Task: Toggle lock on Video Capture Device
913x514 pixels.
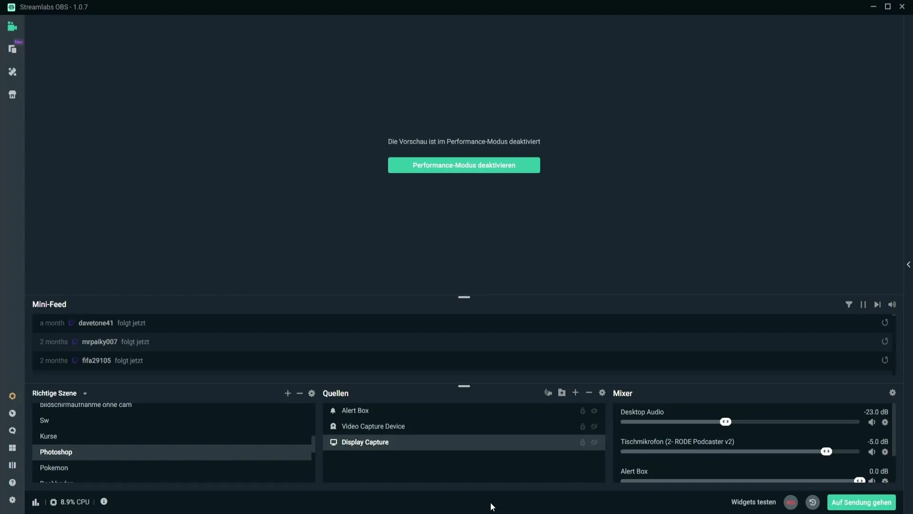Action: click(x=583, y=426)
